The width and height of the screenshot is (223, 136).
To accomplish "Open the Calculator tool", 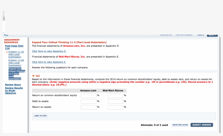I will (166, 35).
